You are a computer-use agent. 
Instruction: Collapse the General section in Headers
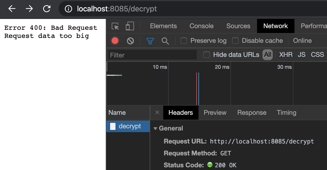pos(155,128)
